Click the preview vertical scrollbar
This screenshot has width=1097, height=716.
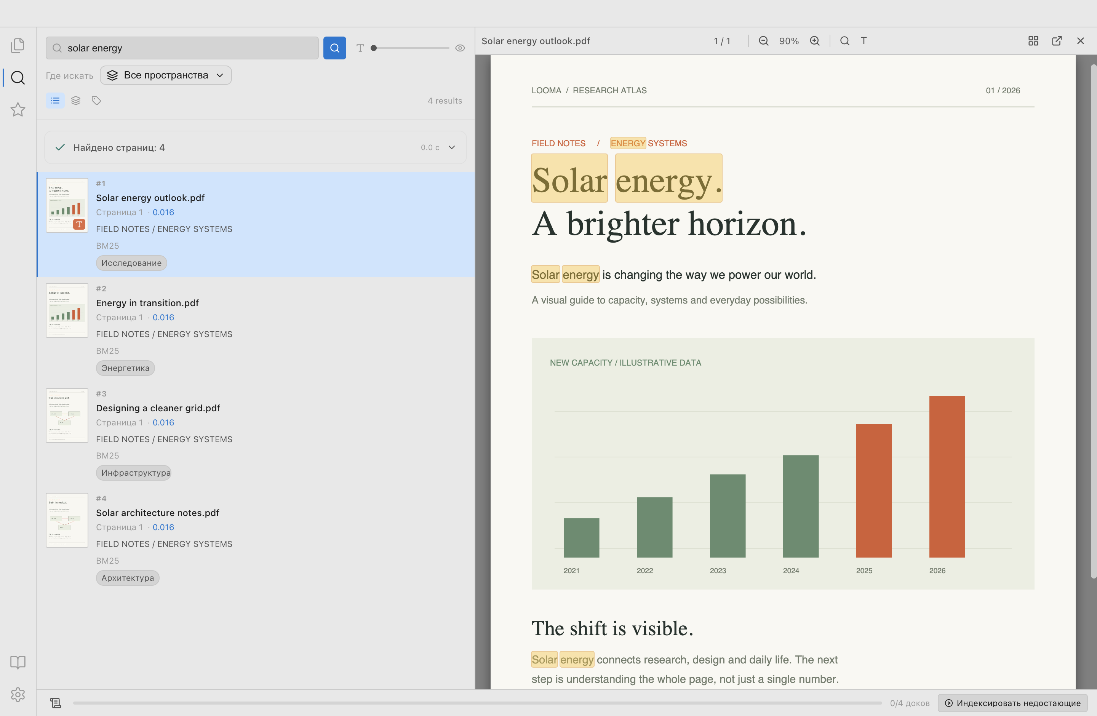[1093, 321]
